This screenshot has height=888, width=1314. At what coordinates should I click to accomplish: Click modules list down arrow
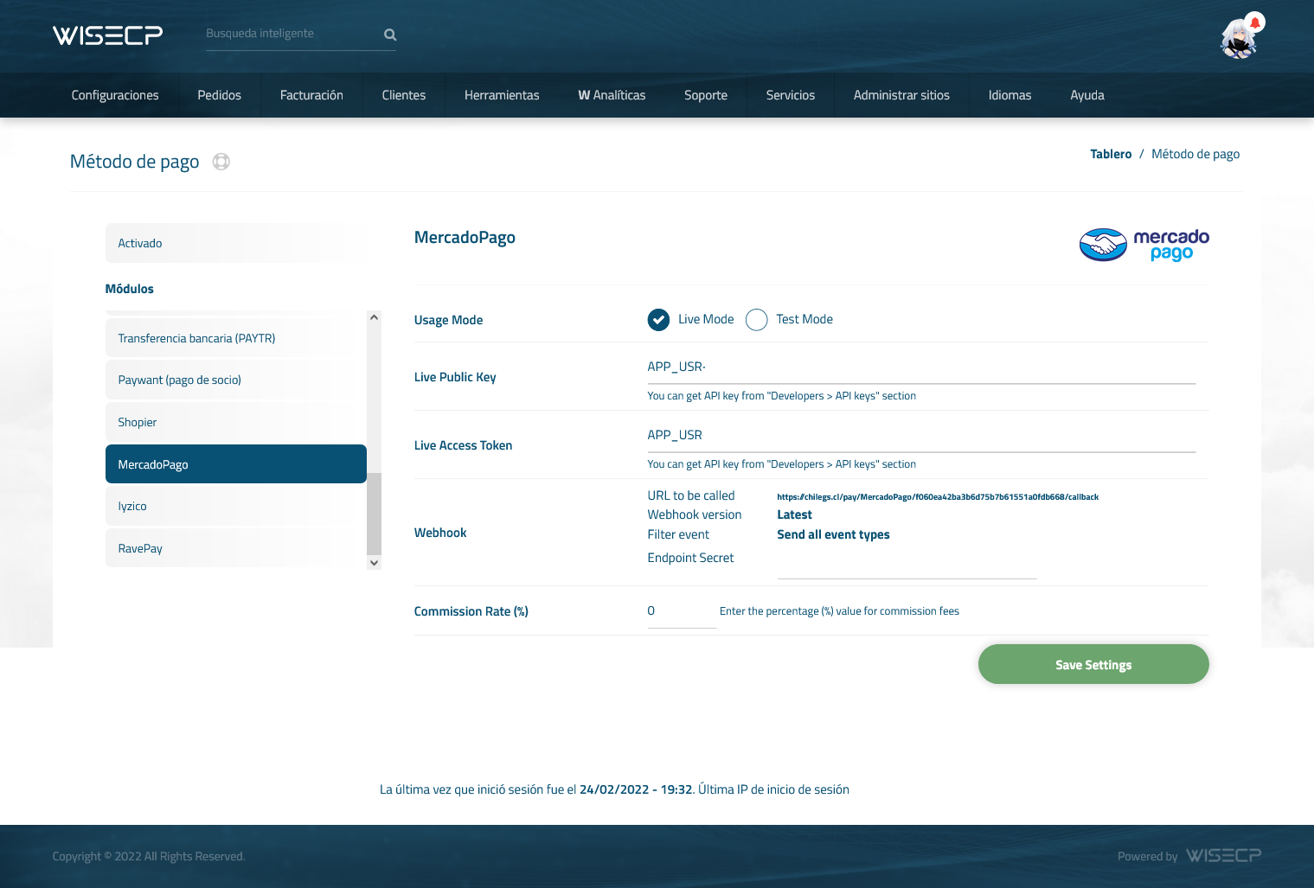374,563
